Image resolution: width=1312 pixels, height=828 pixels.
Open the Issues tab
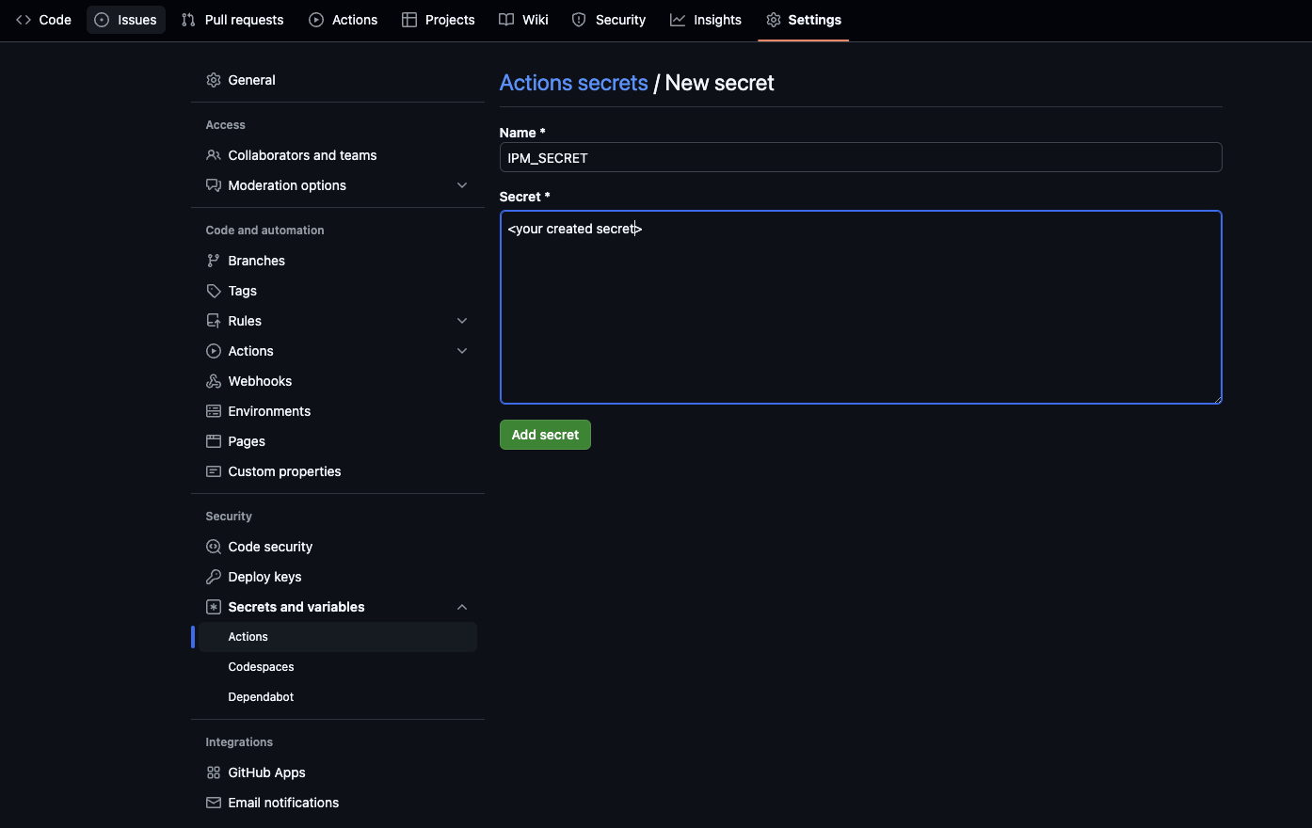(126, 20)
